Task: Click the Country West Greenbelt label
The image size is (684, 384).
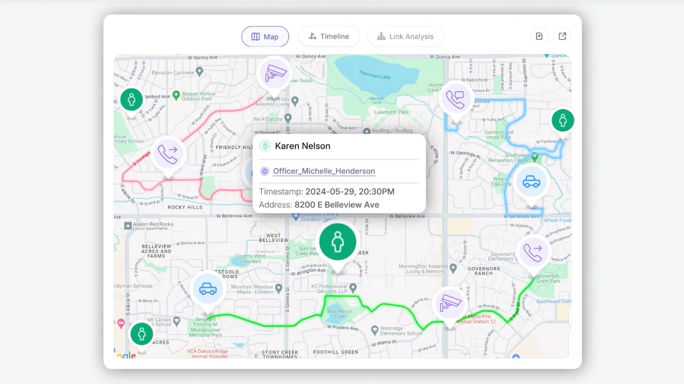Action: pyautogui.click(x=250, y=259)
